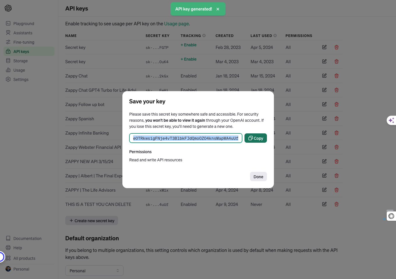Image resolution: width=396 pixels, height=279 pixels.
Task: Open the Personal organization dropdown
Action: 94,271
